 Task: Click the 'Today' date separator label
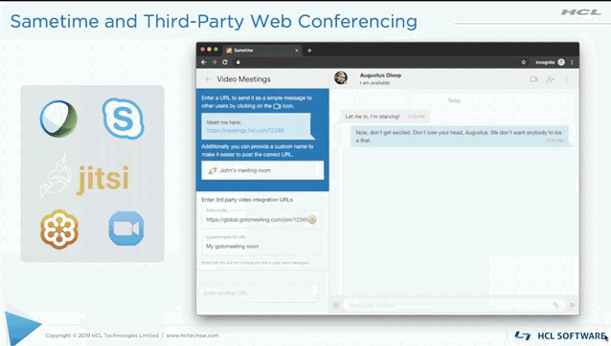click(x=454, y=100)
